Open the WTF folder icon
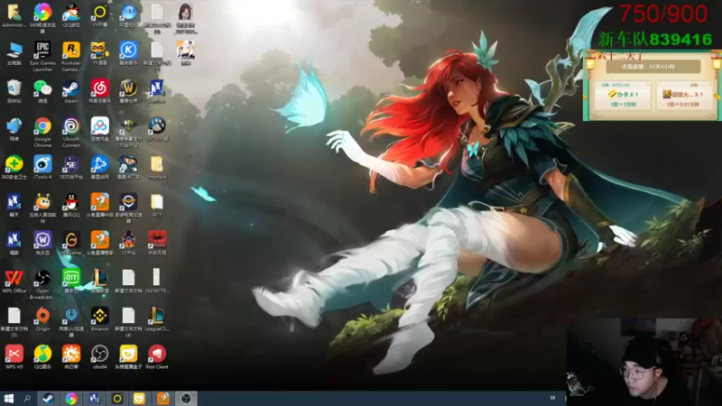Image resolution: width=722 pixels, height=406 pixels. [156, 201]
